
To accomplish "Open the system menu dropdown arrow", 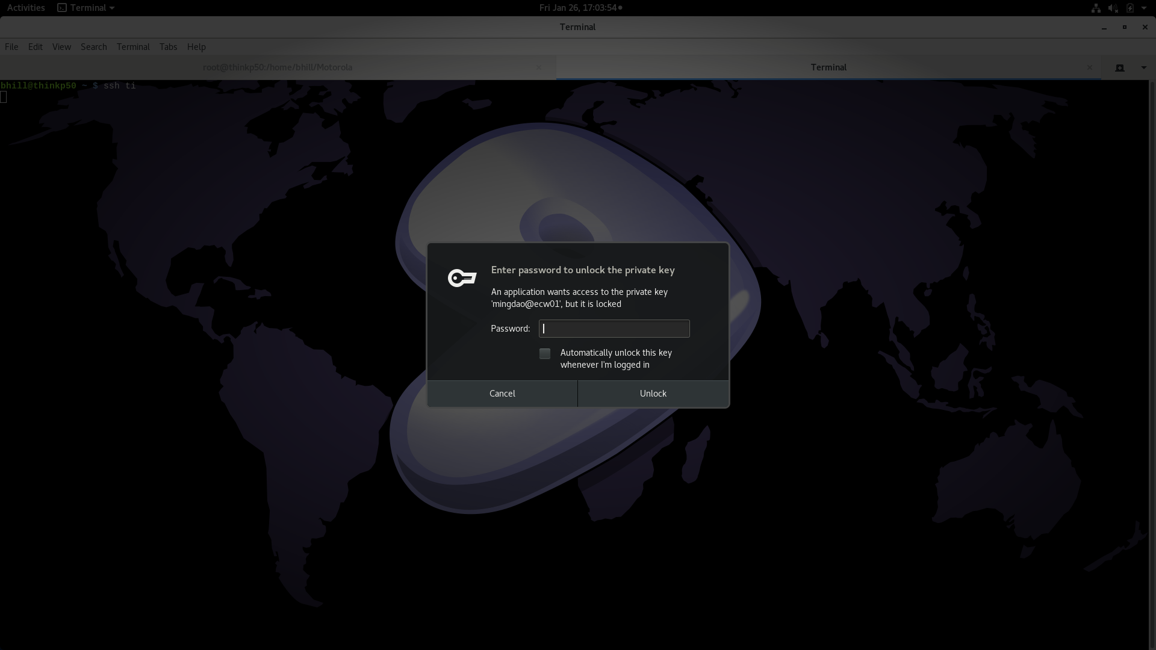I will point(1144,8).
